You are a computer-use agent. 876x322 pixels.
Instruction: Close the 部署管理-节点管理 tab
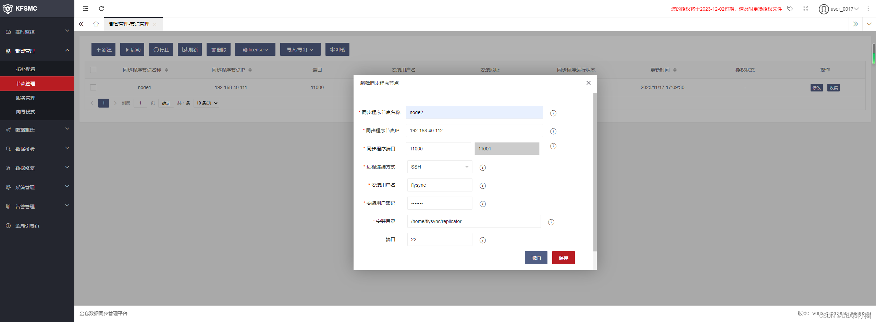155,24
